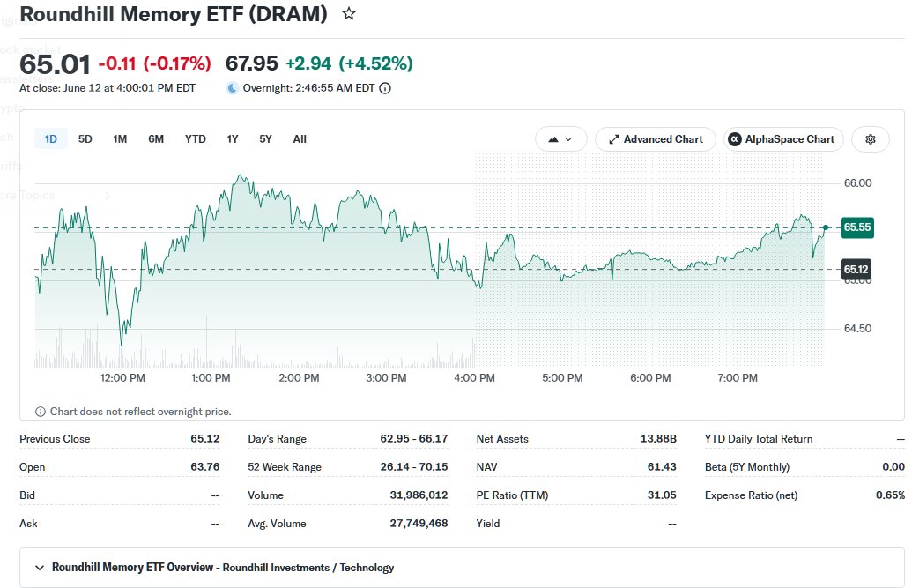Click the 4:00 PM axis label
Image resolution: width=912 pixels, height=588 pixels.
coord(475,378)
